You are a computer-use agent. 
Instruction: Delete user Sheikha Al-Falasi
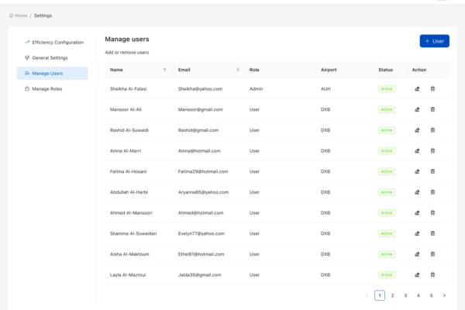(x=432, y=89)
